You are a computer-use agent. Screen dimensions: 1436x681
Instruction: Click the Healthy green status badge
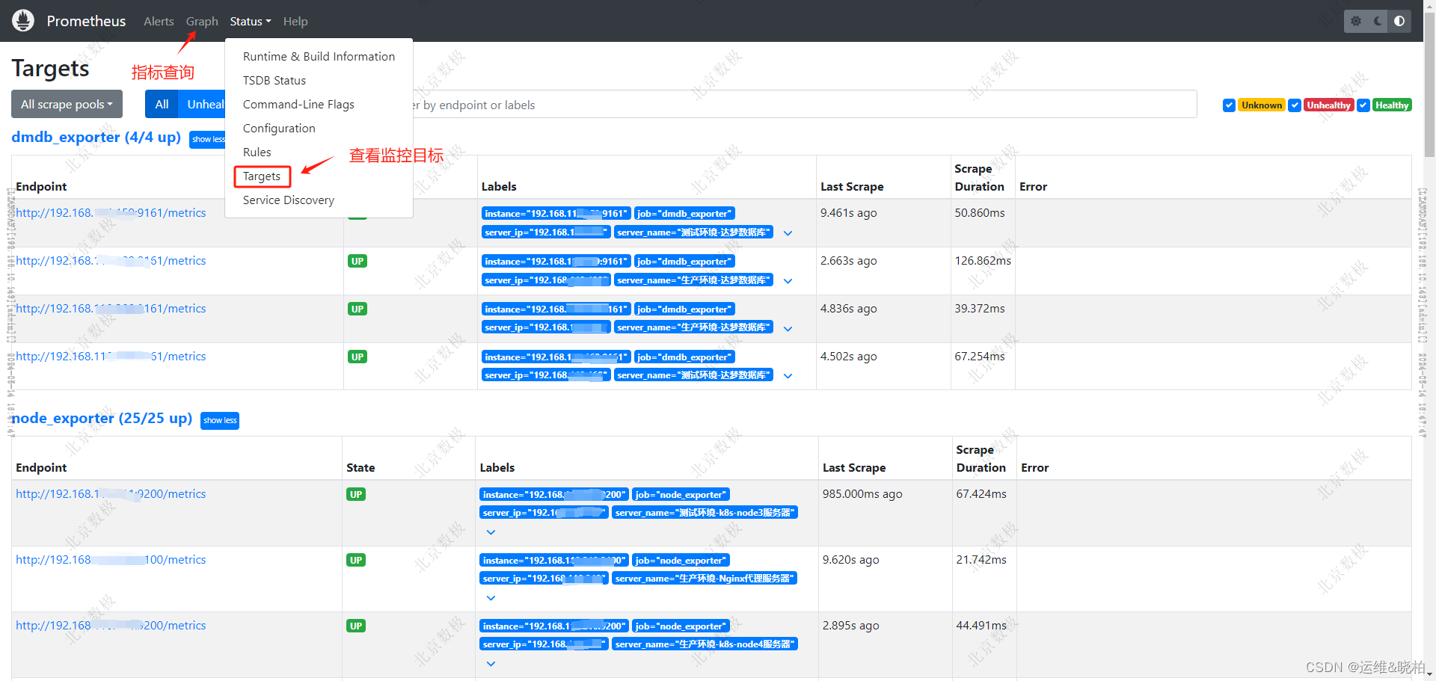click(x=1392, y=105)
